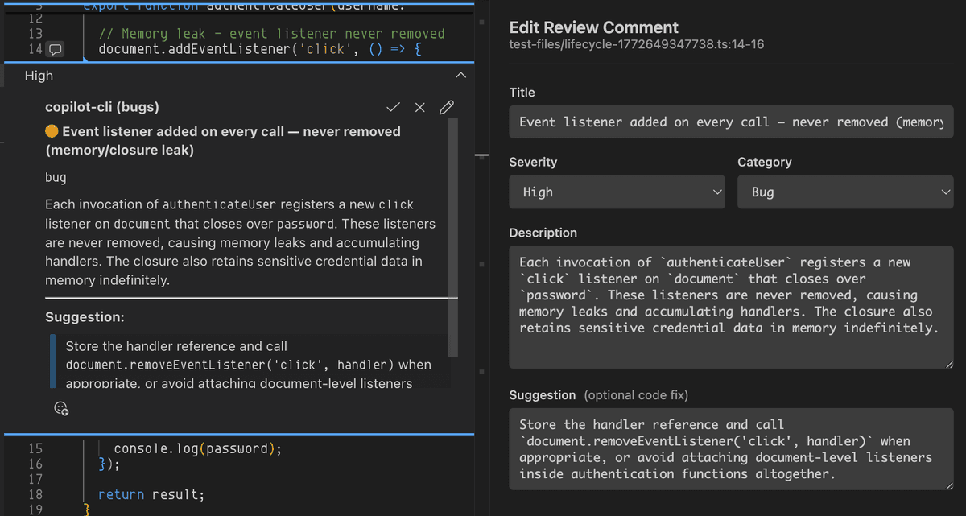
Task: Open the Category dropdown showing Bug
Action: click(x=845, y=192)
